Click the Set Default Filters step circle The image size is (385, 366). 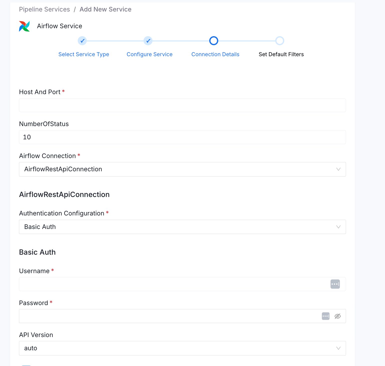[x=280, y=41]
